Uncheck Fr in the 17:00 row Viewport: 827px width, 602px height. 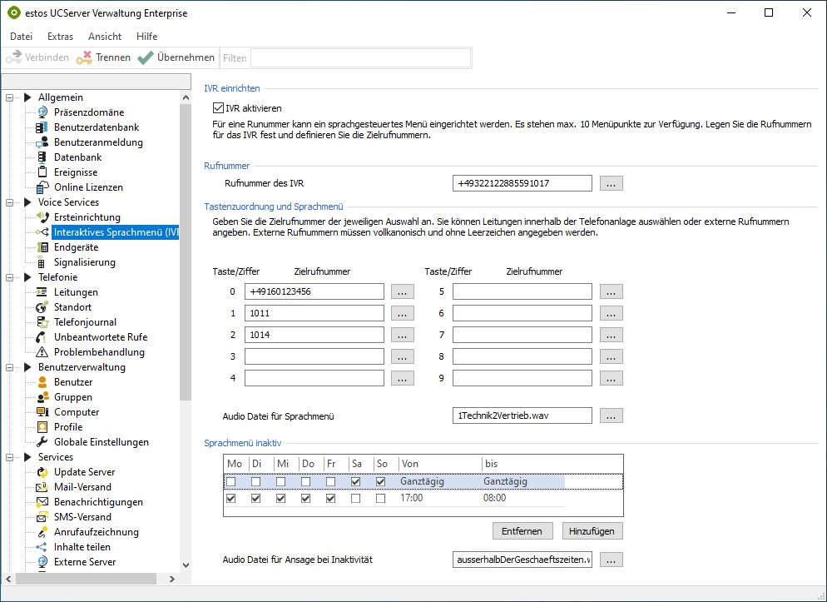(x=330, y=498)
